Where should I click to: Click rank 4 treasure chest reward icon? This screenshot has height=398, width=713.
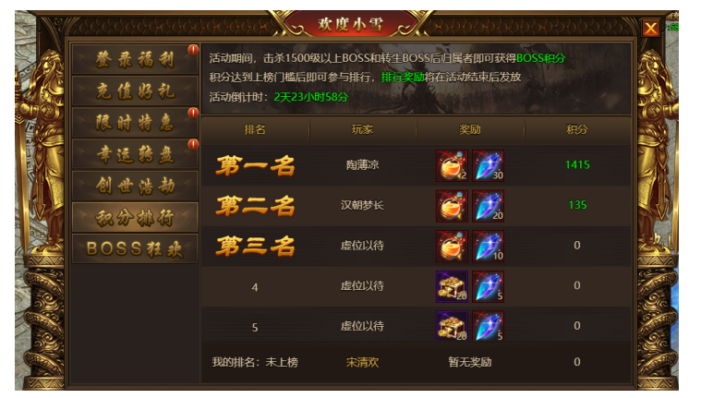tap(452, 286)
